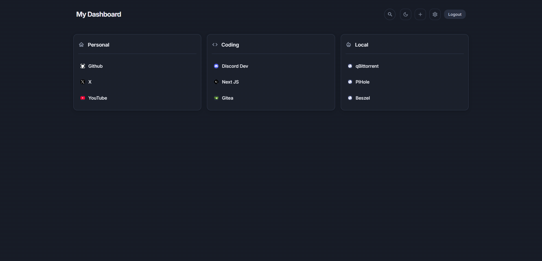Click the Next JS favicon

(x=216, y=82)
